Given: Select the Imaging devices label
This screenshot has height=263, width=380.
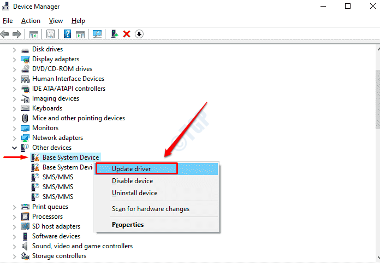Looking at the screenshot, I should 56,98.
